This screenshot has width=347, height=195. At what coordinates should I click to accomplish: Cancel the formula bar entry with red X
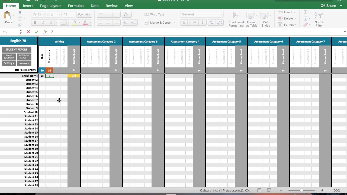[x=28, y=32]
